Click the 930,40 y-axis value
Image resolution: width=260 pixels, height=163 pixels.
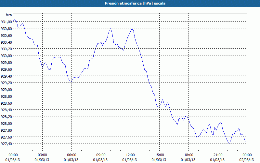(x=6, y=42)
